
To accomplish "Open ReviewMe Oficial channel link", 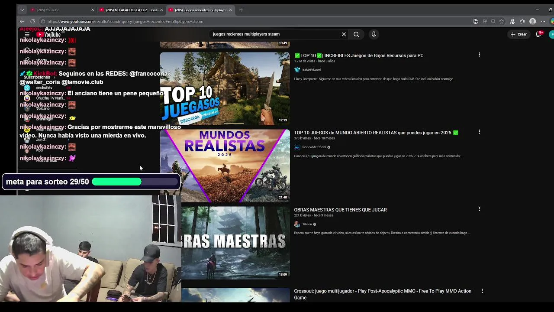I will 314,147.
